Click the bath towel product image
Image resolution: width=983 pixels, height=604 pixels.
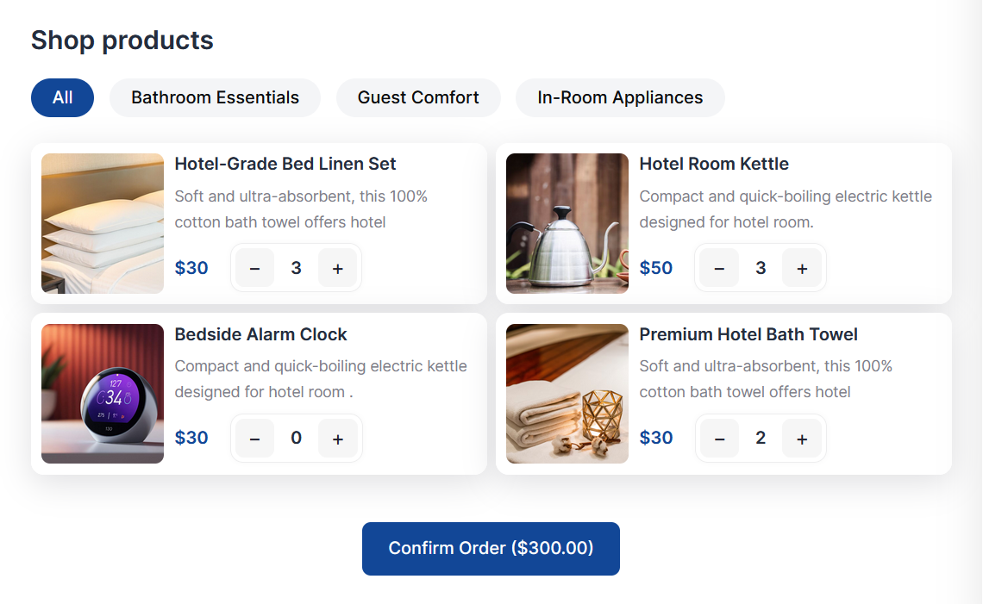[x=567, y=394]
